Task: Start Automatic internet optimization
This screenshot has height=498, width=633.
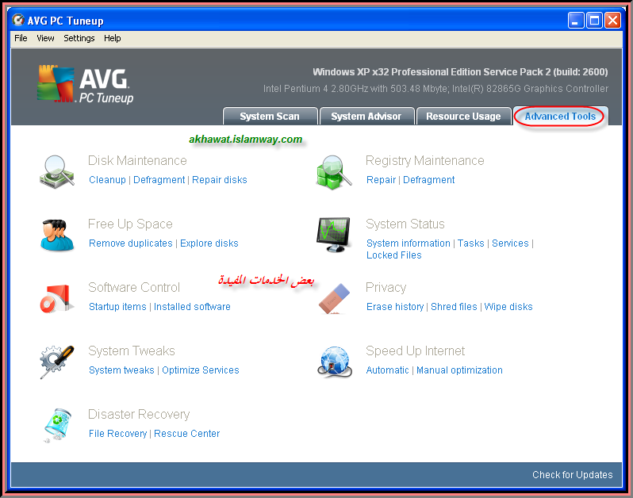Action: [388, 370]
